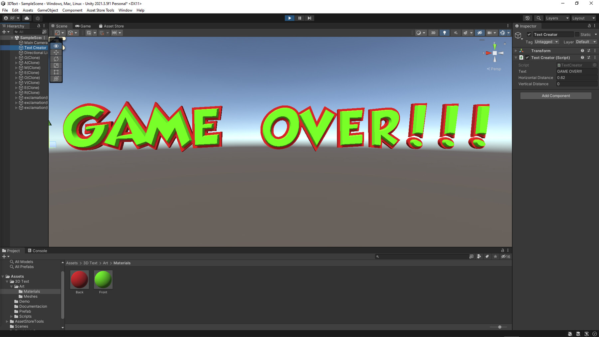Viewport: 599px width, 337px height.
Task: Select the Rotate tool
Action: point(56,59)
